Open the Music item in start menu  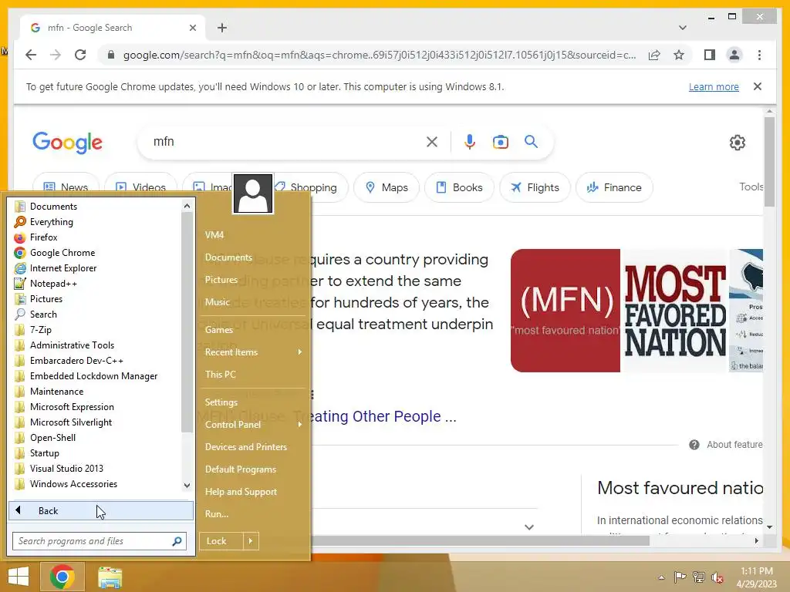pyautogui.click(x=217, y=302)
